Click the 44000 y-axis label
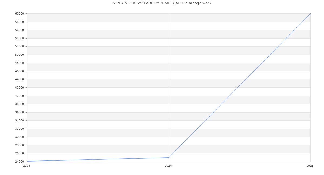Viewport: 324px width, 175px height. click(x=19, y=79)
